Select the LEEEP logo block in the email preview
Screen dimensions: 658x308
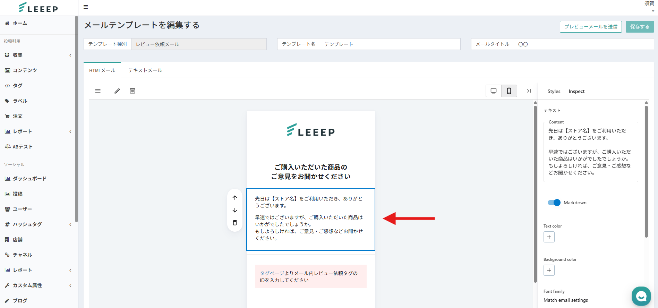[311, 129]
